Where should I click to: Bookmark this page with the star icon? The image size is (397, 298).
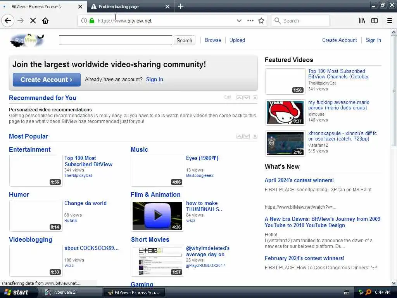(x=261, y=21)
